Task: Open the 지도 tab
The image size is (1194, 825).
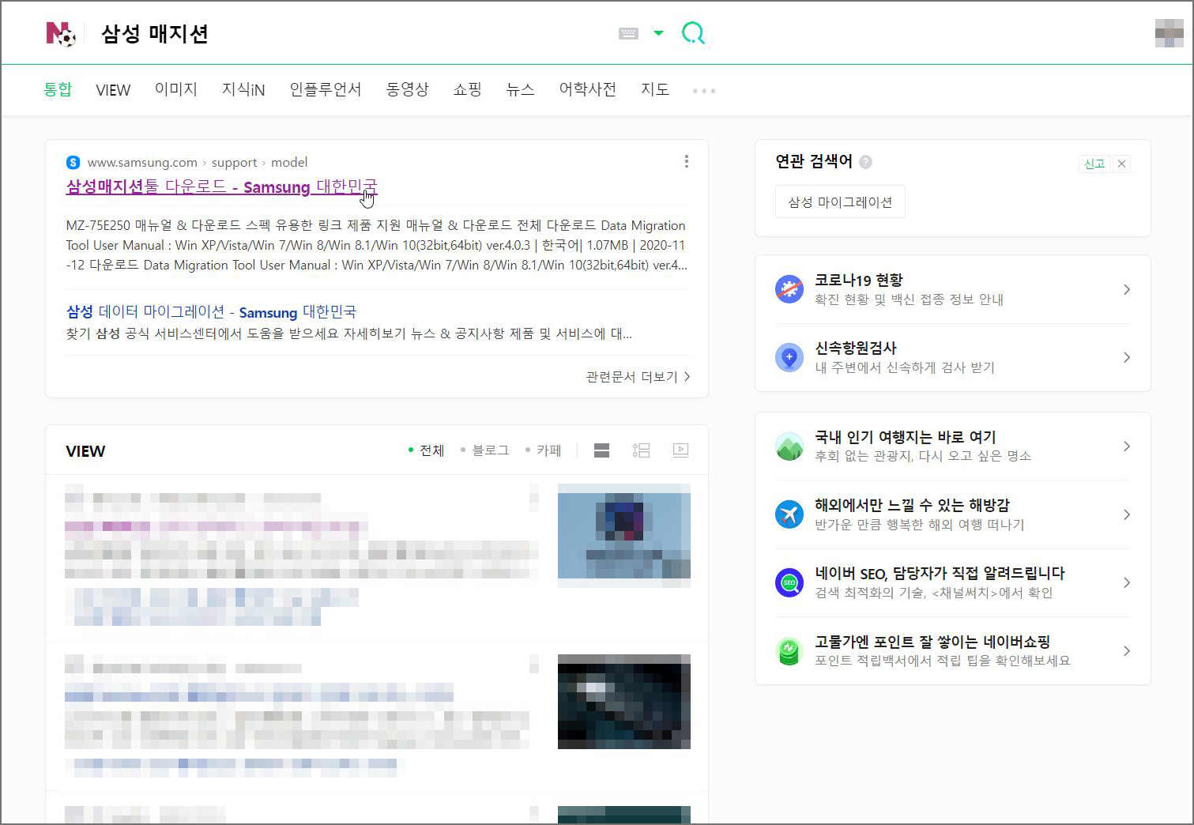Action: [x=655, y=89]
